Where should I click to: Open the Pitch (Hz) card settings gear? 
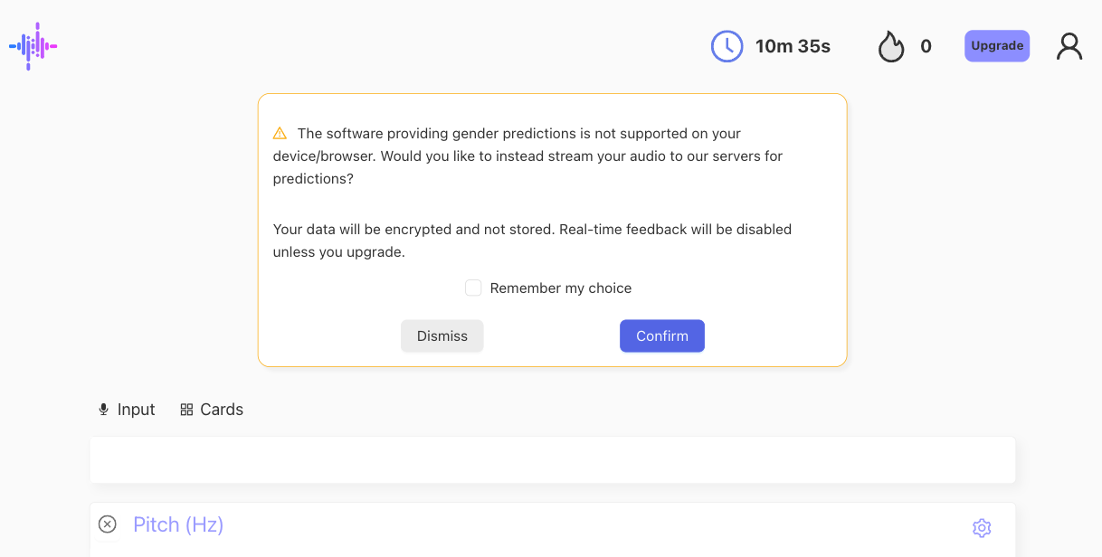point(982,528)
